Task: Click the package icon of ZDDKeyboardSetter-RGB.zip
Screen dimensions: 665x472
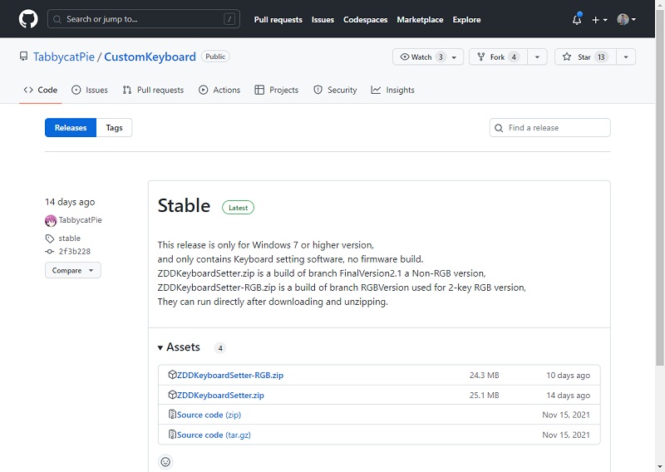Action: click(x=172, y=375)
